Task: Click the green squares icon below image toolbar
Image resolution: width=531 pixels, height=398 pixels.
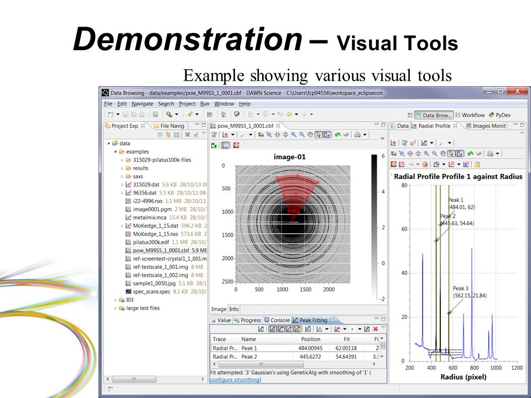Action: [x=214, y=145]
